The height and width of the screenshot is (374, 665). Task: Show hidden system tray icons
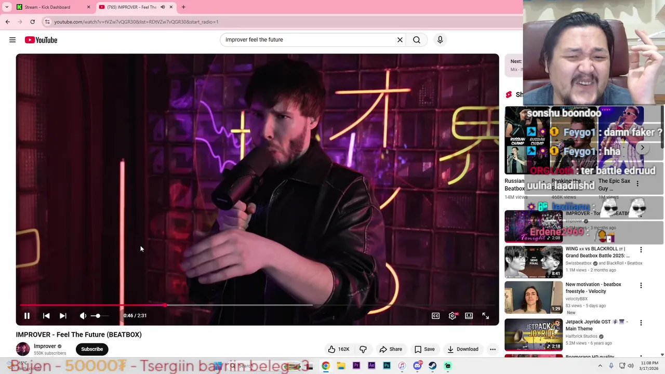point(600,366)
